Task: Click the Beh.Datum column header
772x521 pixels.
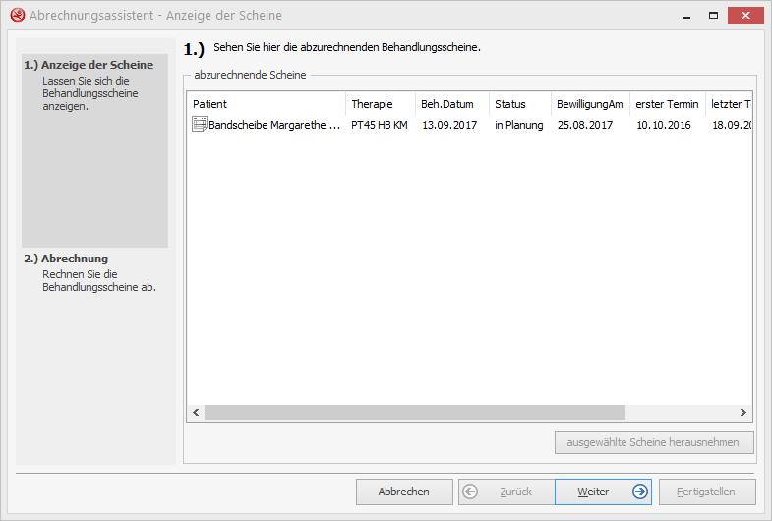Action: pos(451,104)
